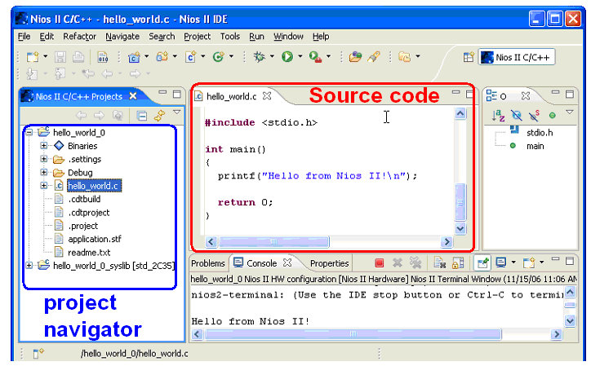The width and height of the screenshot is (591, 366).
Task: Click the status bar new item icon
Action: [x=38, y=353]
